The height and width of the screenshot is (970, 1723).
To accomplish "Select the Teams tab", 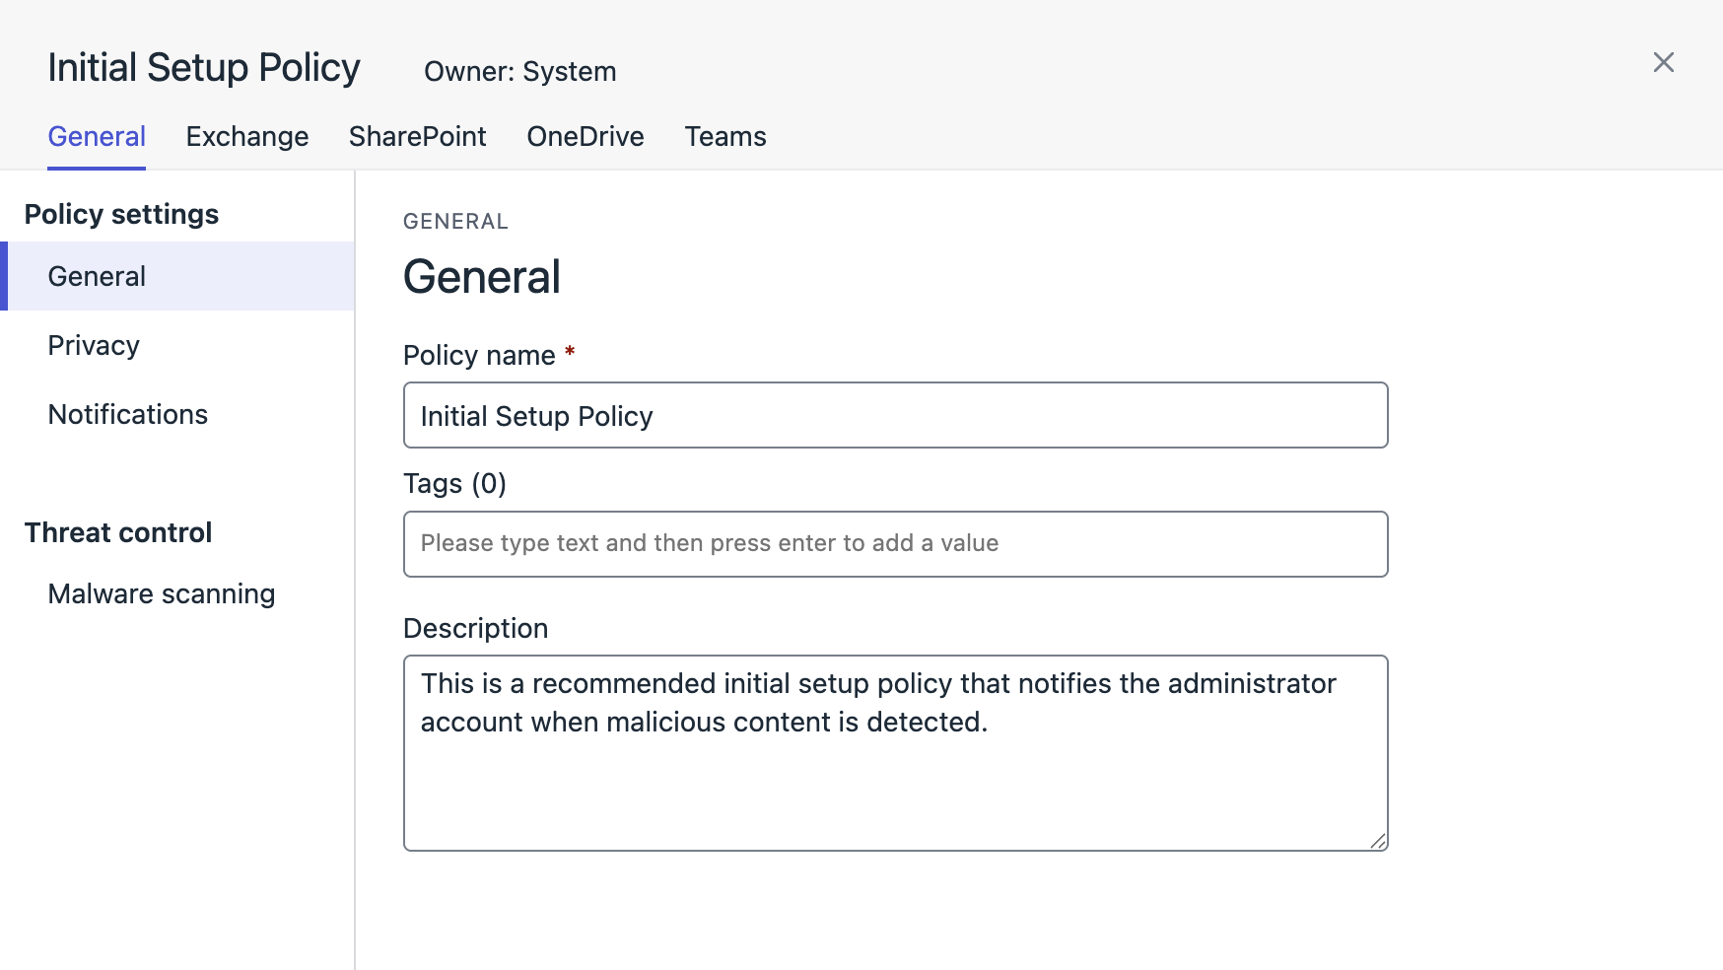I will [x=724, y=137].
